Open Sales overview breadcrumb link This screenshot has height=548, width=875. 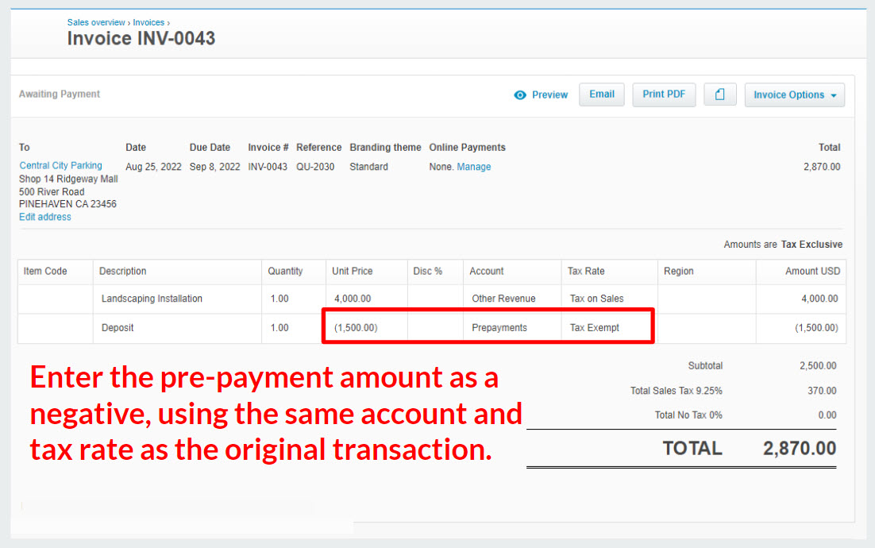(96, 22)
